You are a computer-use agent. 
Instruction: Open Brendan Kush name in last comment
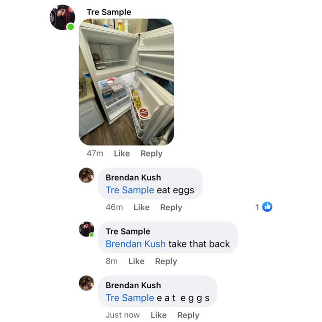point(133,285)
